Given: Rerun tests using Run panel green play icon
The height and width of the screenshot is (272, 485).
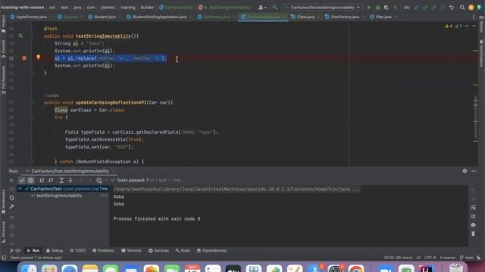Looking at the screenshot, I should point(12,181).
